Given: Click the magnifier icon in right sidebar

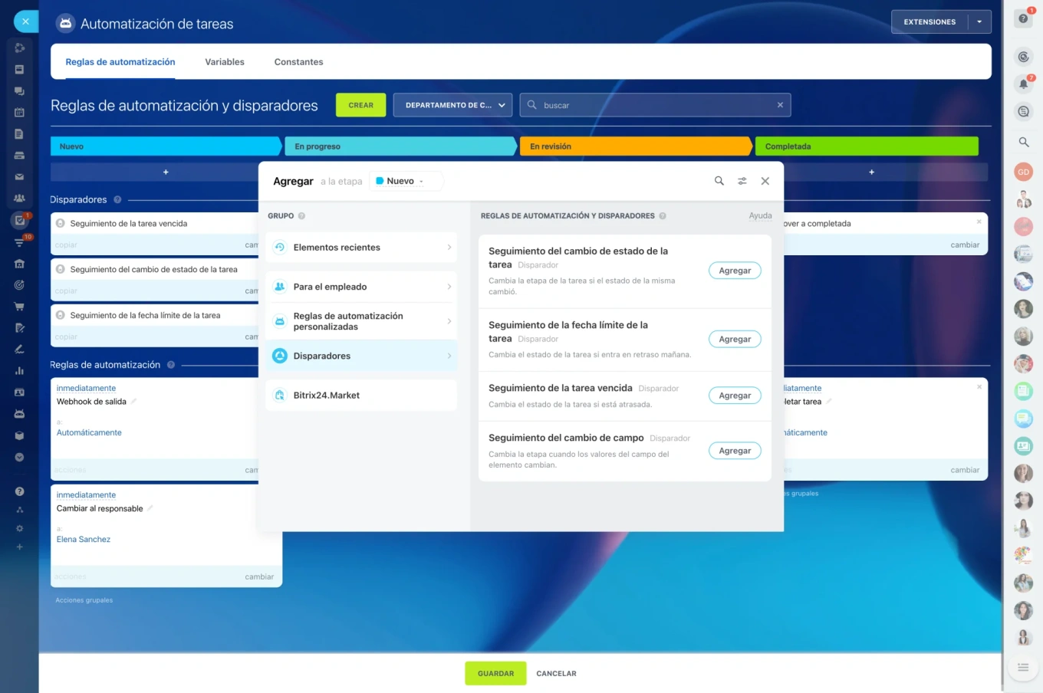Looking at the screenshot, I should [1023, 142].
